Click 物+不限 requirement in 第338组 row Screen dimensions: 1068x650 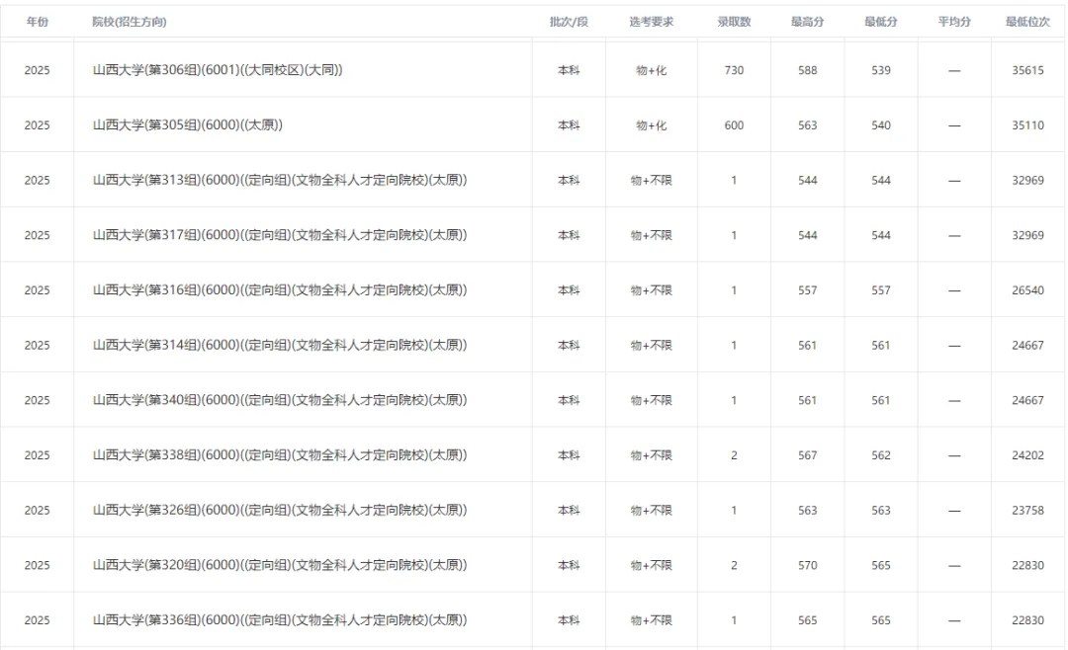[x=651, y=455]
